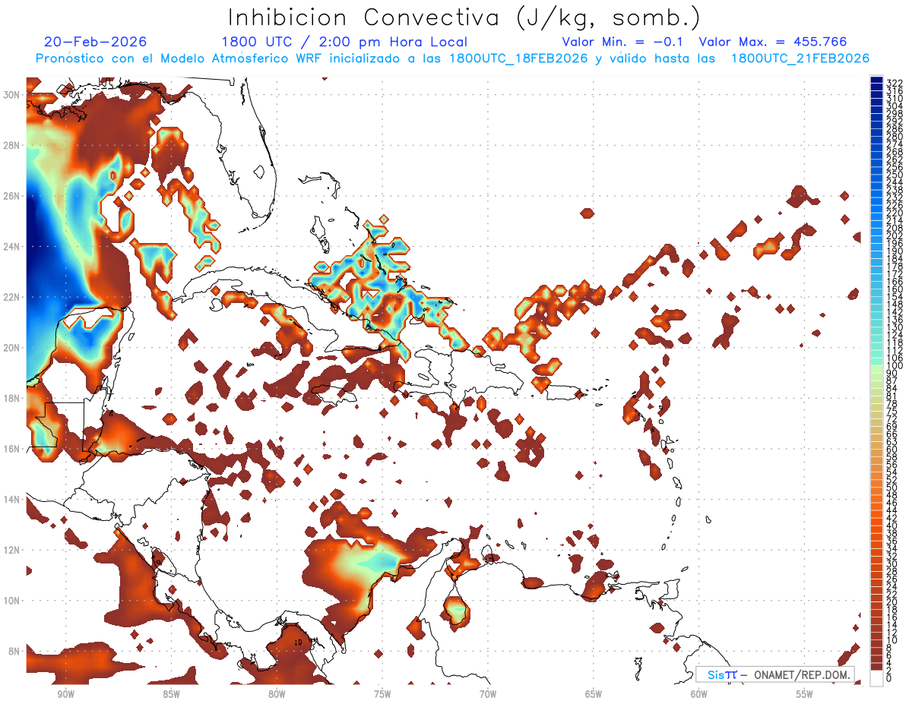
Task: Pick the white swatch at the colorbar bottom
Action: (877, 677)
